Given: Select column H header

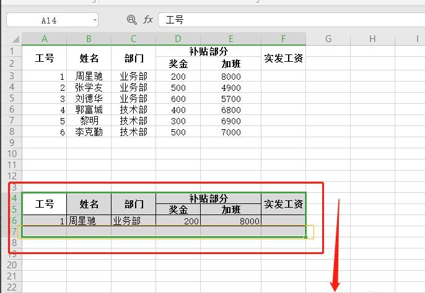Looking at the screenshot, I should click(x=373, y=39).
